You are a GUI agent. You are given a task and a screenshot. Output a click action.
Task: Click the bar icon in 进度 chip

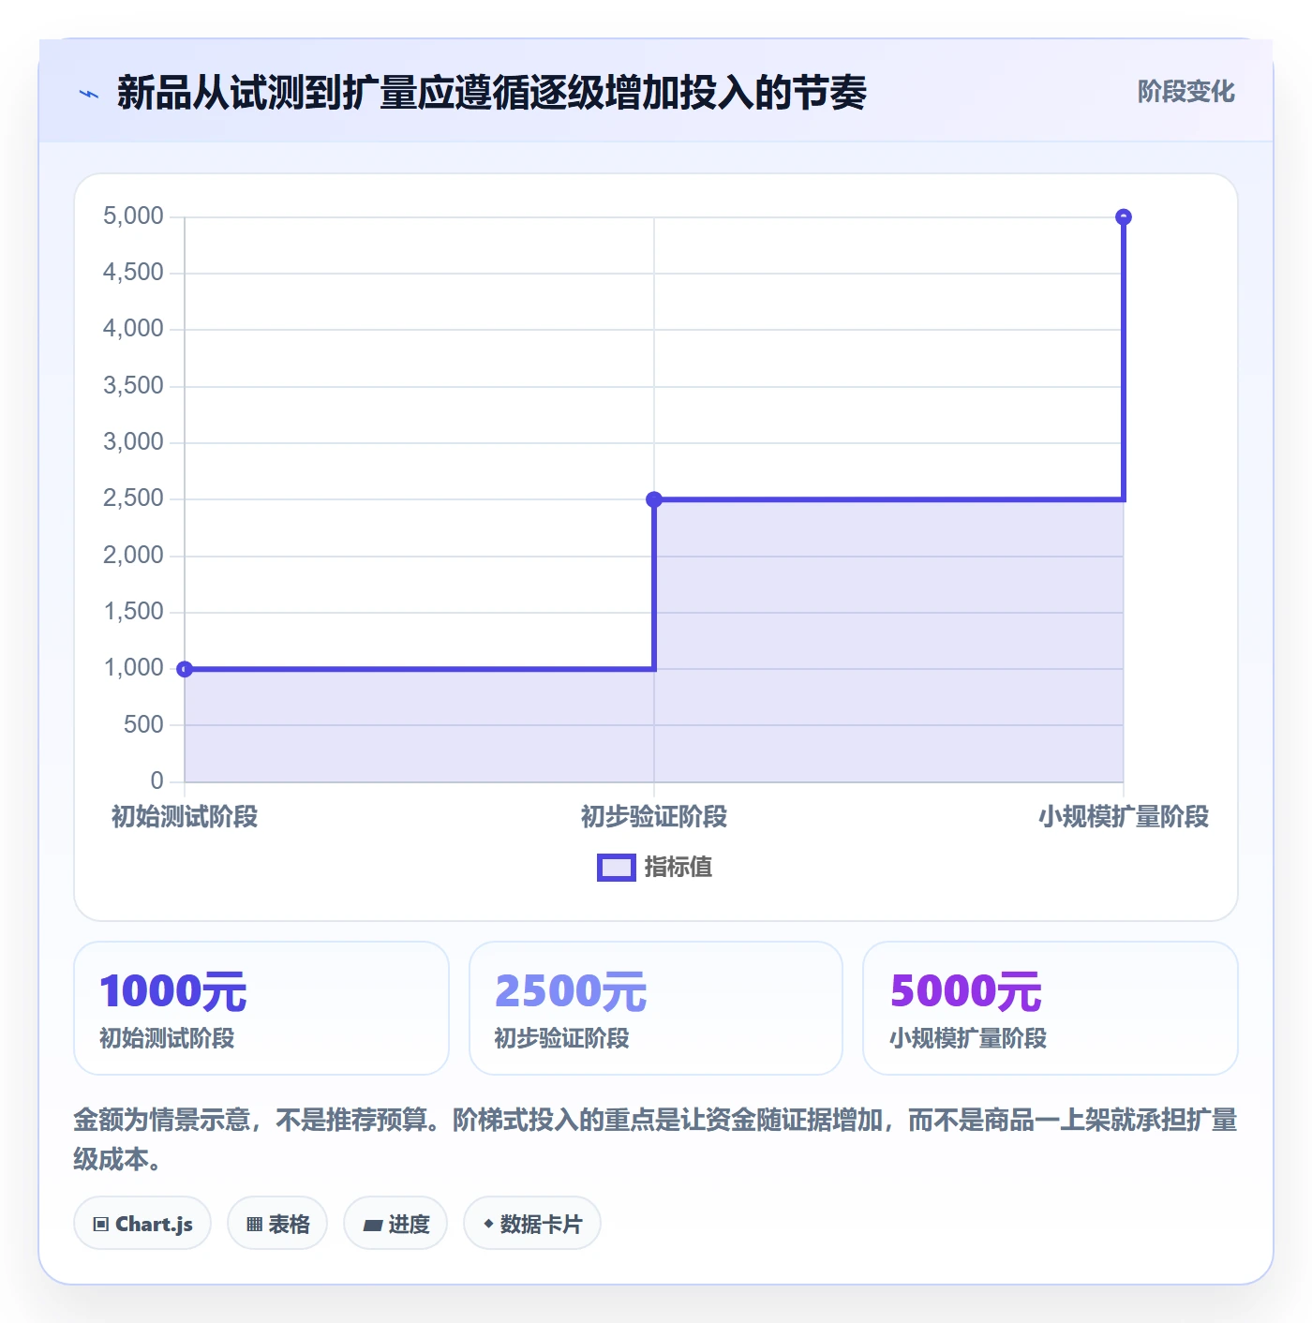point(372,1226)
